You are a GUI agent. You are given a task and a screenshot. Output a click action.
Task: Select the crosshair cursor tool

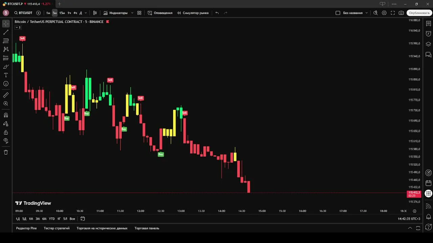coord(6,24)
